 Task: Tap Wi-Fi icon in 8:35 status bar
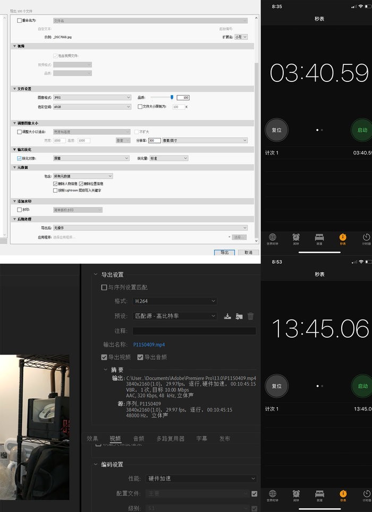point(361,6)
